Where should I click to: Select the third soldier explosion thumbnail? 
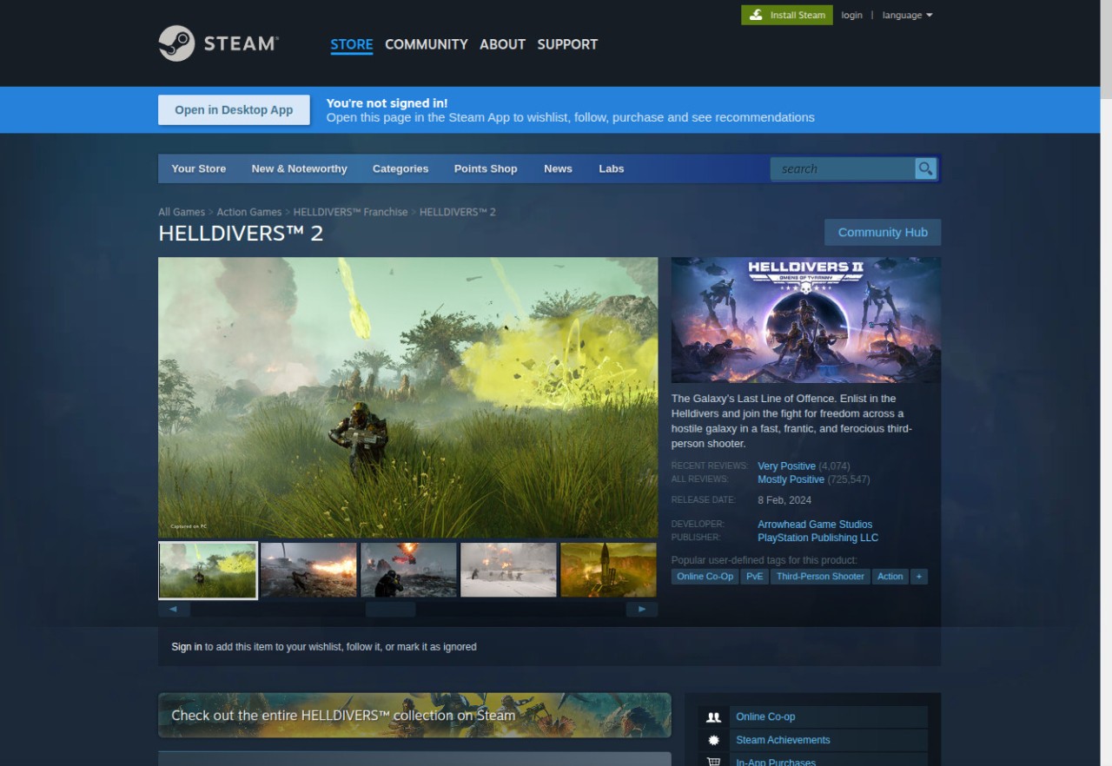408,570
